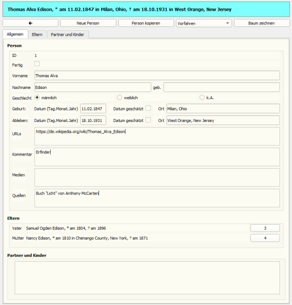The image size is (292, 305).
Task: Click the URLs text area
Action: [157, 136]
